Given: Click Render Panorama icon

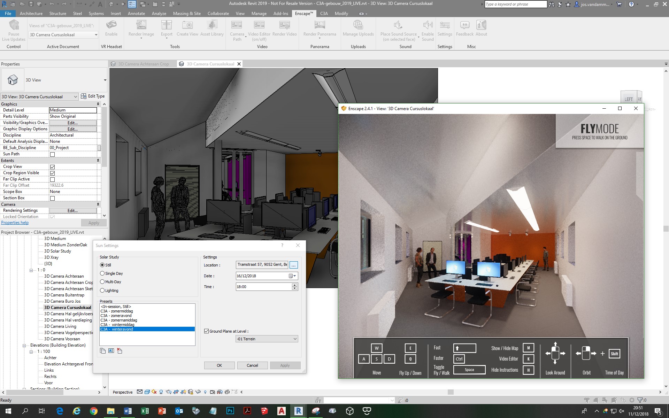Looking at the screenshot, I should 320,25.
